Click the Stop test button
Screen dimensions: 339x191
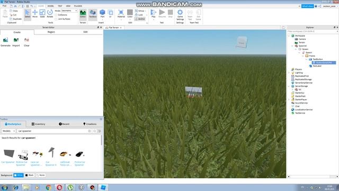pos(171,14)
